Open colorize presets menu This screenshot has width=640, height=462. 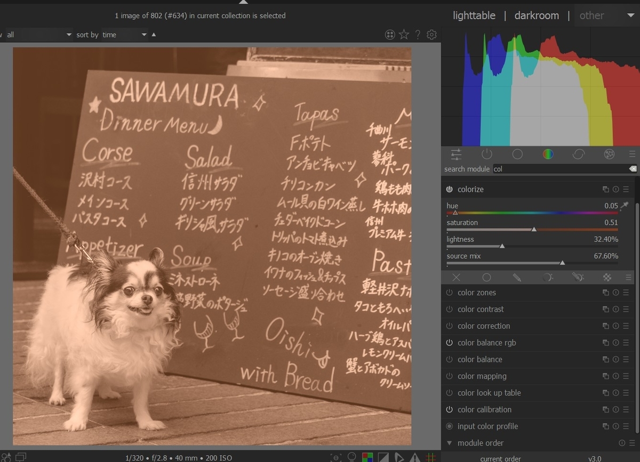[x=626, y=189]
